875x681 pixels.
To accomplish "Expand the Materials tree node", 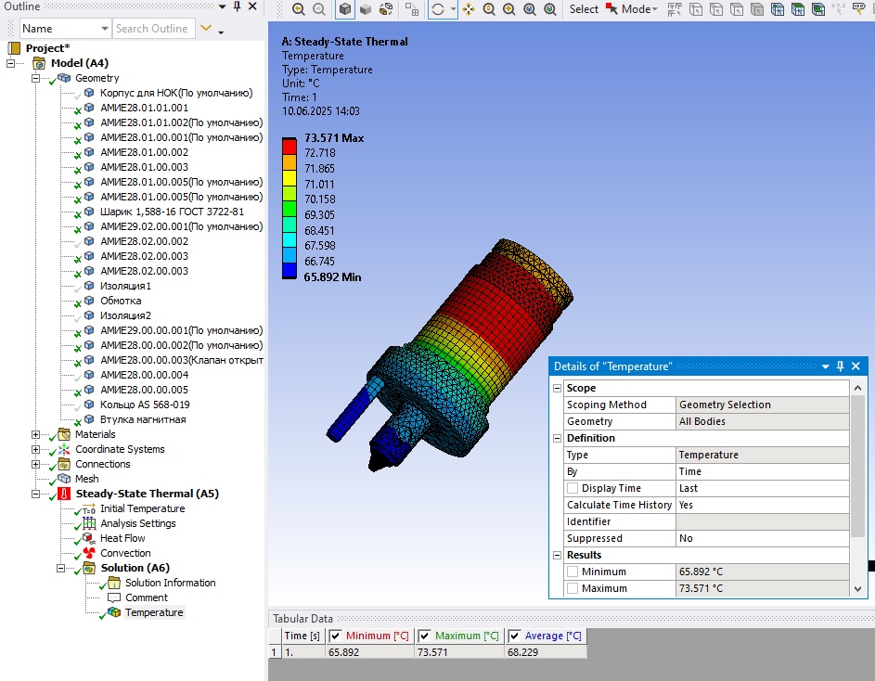I will 35,434.
